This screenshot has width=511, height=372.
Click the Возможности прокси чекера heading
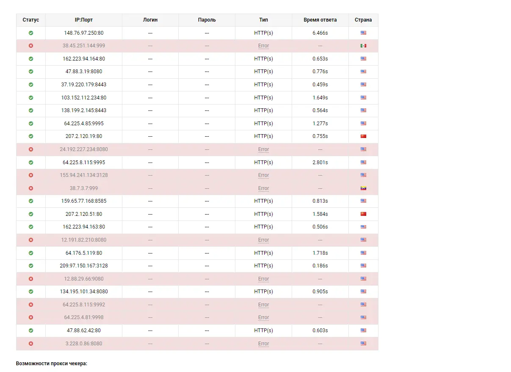[x=52, y=364]
